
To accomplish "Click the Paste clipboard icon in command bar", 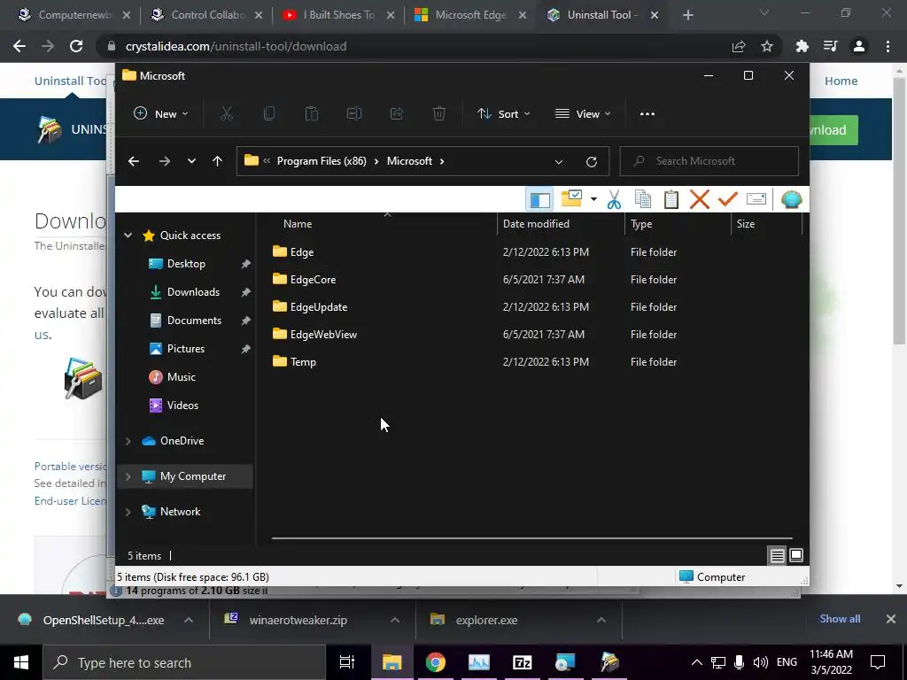I will pyautogui.click(x=312, y=114).
